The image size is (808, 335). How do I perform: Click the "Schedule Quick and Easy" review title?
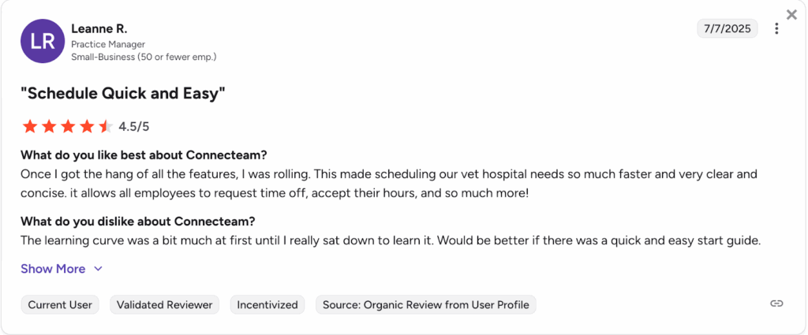[x=123, y=94]
